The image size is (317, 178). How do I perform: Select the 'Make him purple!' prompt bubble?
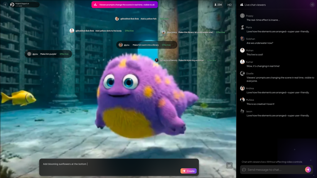click(48, 54)
